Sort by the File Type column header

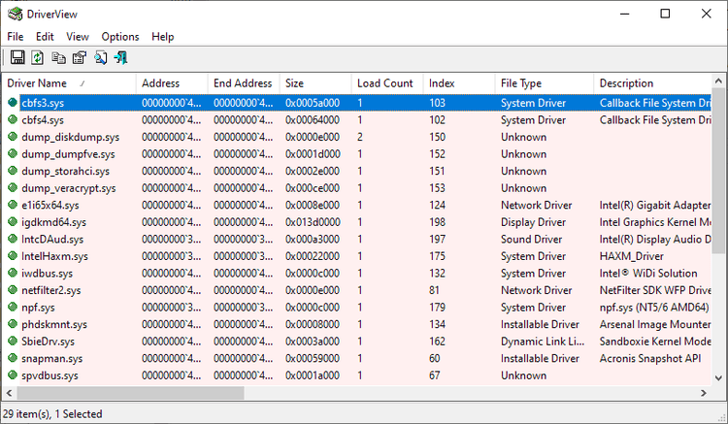point(545,83)
